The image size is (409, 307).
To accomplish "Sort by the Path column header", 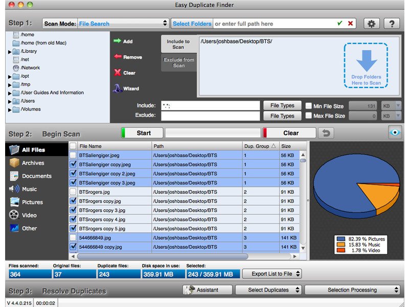I will [197, 146].
